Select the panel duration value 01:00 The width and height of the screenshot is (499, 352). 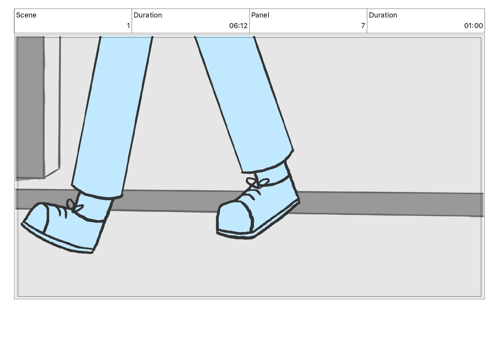474,26
